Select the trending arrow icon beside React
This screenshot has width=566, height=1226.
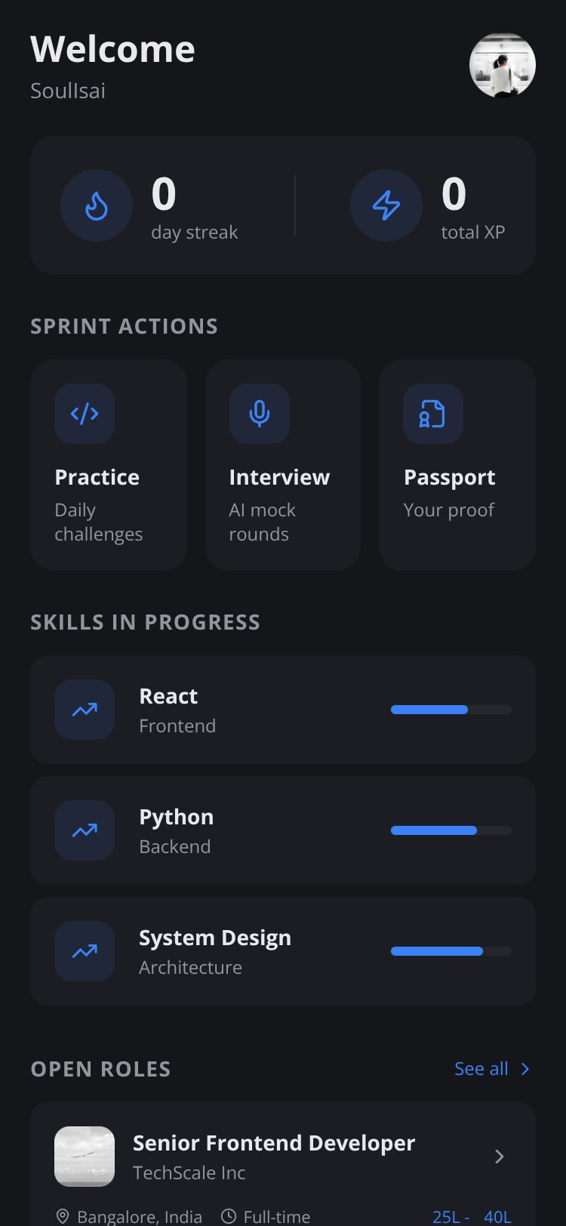click(x=85, y=710)
